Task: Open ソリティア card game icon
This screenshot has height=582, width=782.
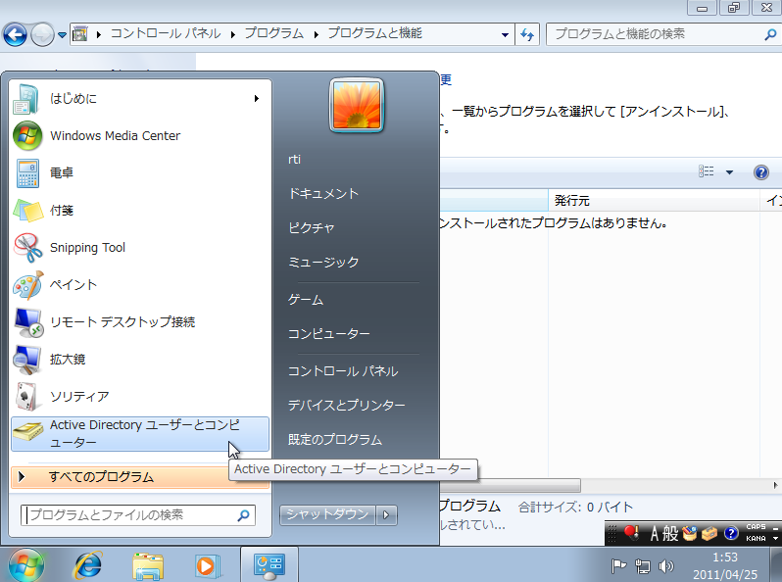Action: 26,397
